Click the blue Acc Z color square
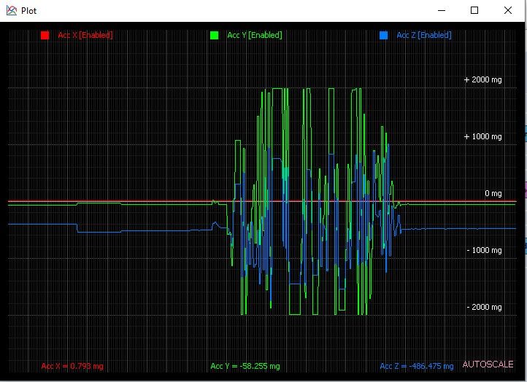 tap(383, 35)
